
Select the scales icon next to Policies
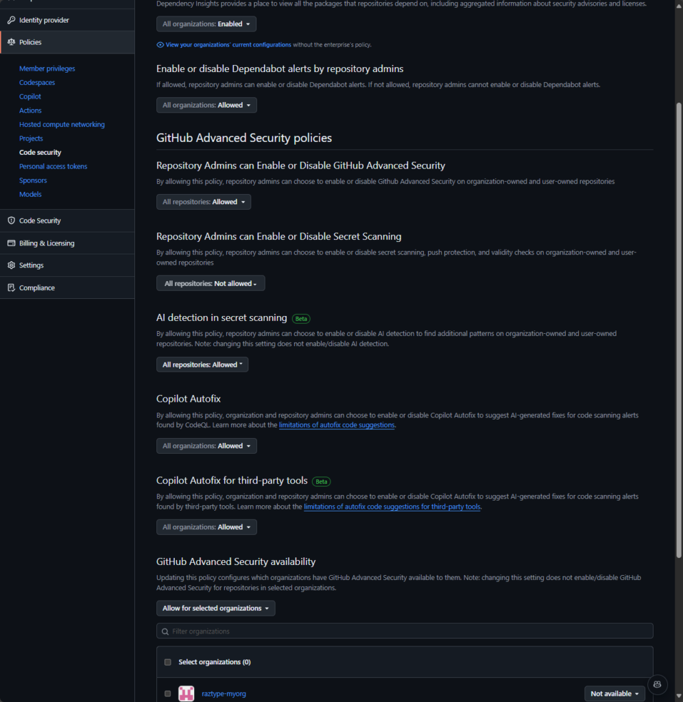11,42
